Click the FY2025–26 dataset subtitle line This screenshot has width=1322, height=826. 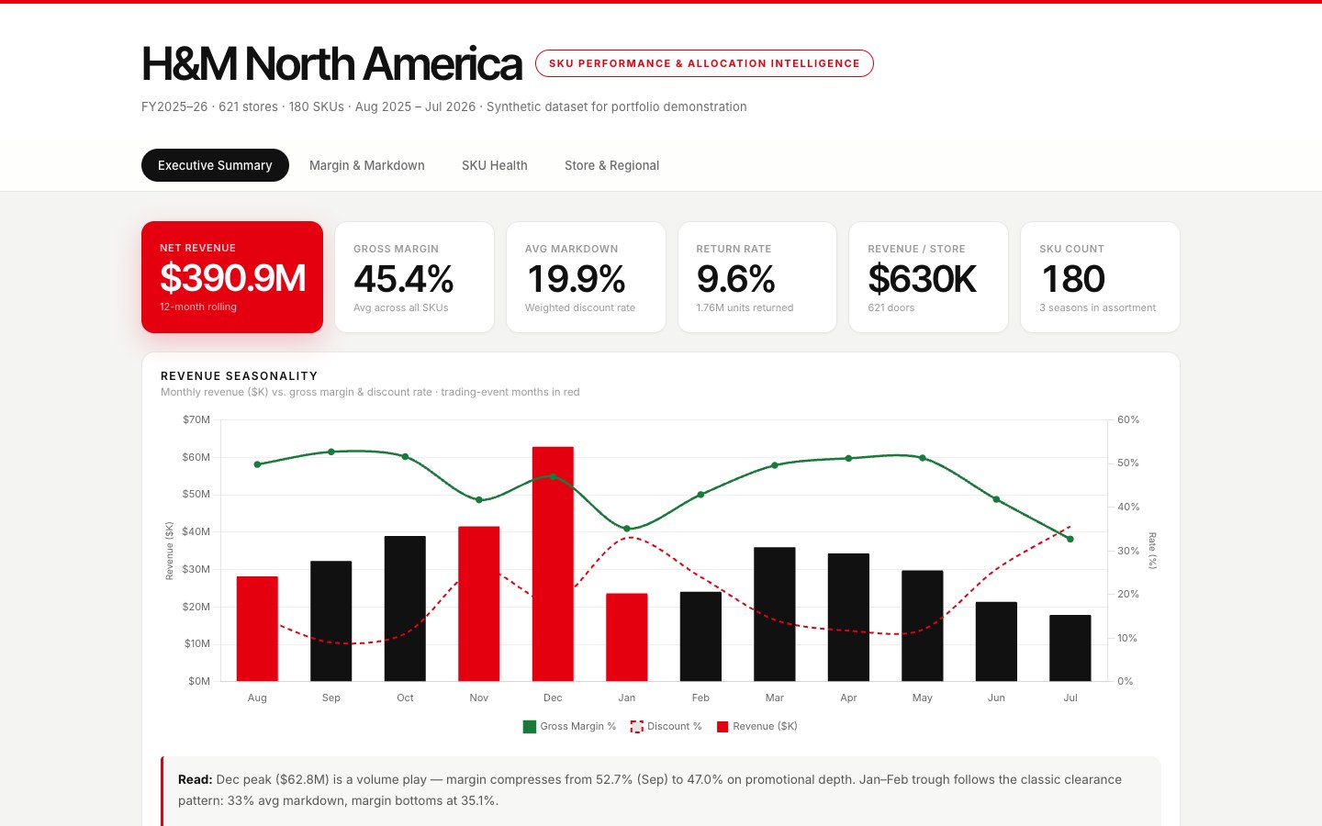coord(444,106)
